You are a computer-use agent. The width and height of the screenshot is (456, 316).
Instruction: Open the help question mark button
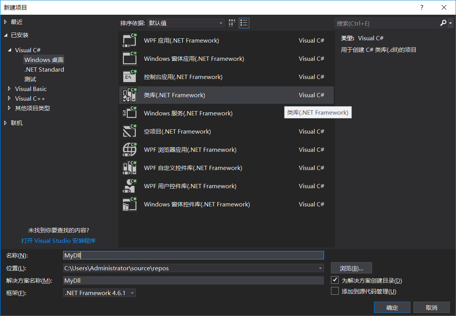click(422, 7)
